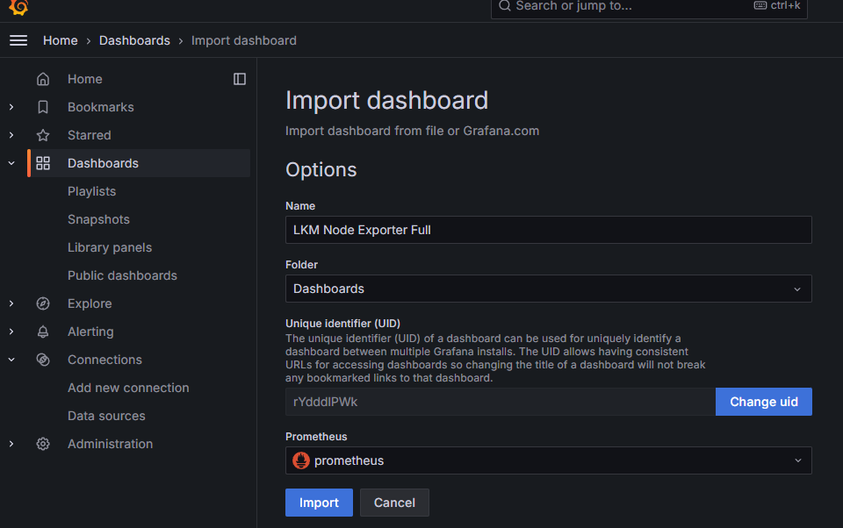
Task: Expand the Alerting section
Action: pyautogui.click(x=11, y=332)
